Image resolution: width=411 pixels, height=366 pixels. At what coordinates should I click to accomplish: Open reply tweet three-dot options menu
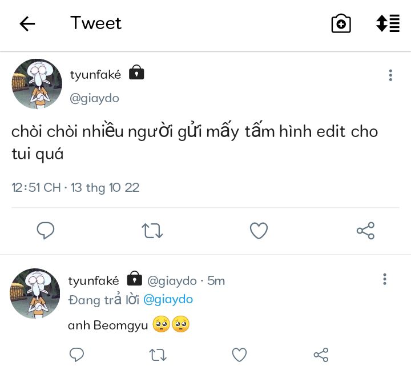tap(385, 279)
